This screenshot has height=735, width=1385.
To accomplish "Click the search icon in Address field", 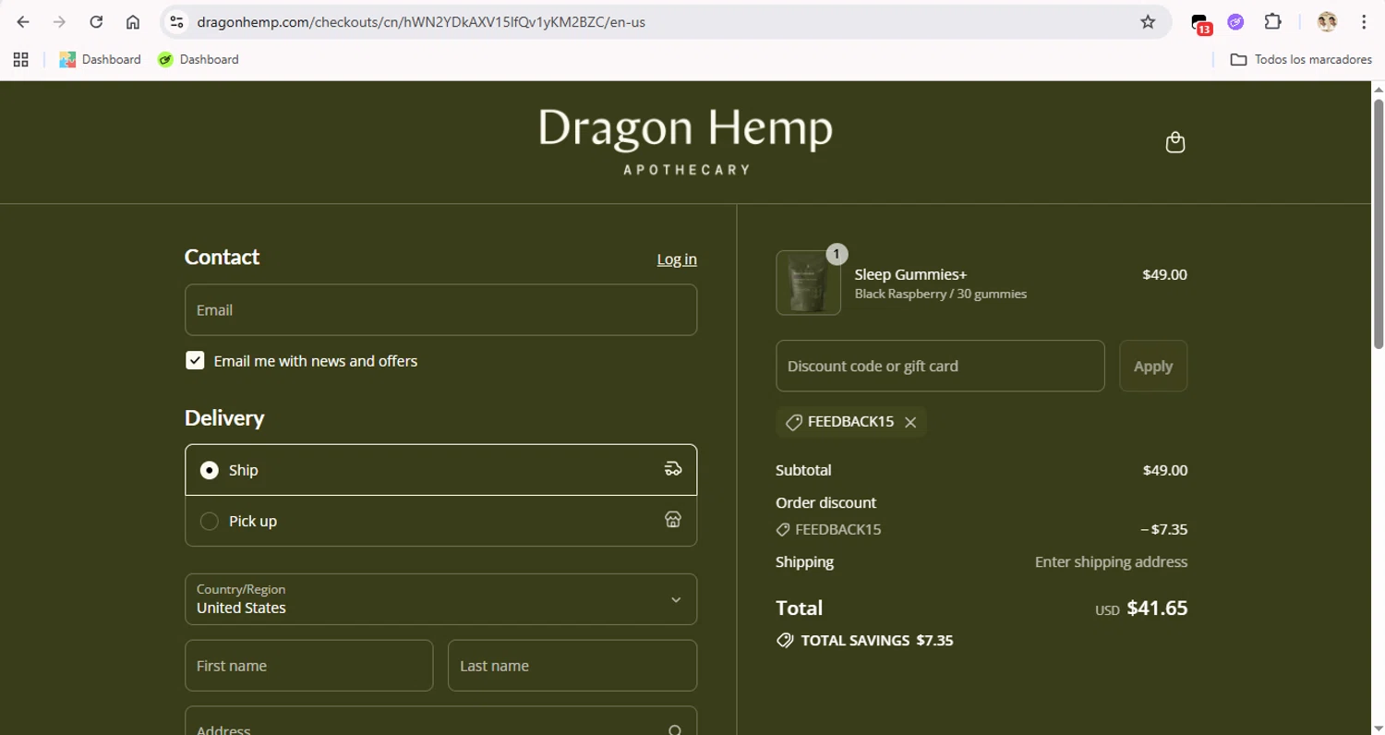I will pos(676,730).
